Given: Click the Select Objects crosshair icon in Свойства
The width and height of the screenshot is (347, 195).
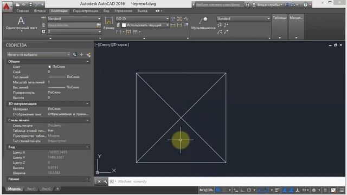Looking at the screenshot, I should (x=81, y=54).
